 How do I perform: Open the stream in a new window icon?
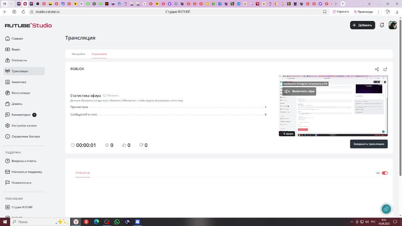(x=385, y=69)
